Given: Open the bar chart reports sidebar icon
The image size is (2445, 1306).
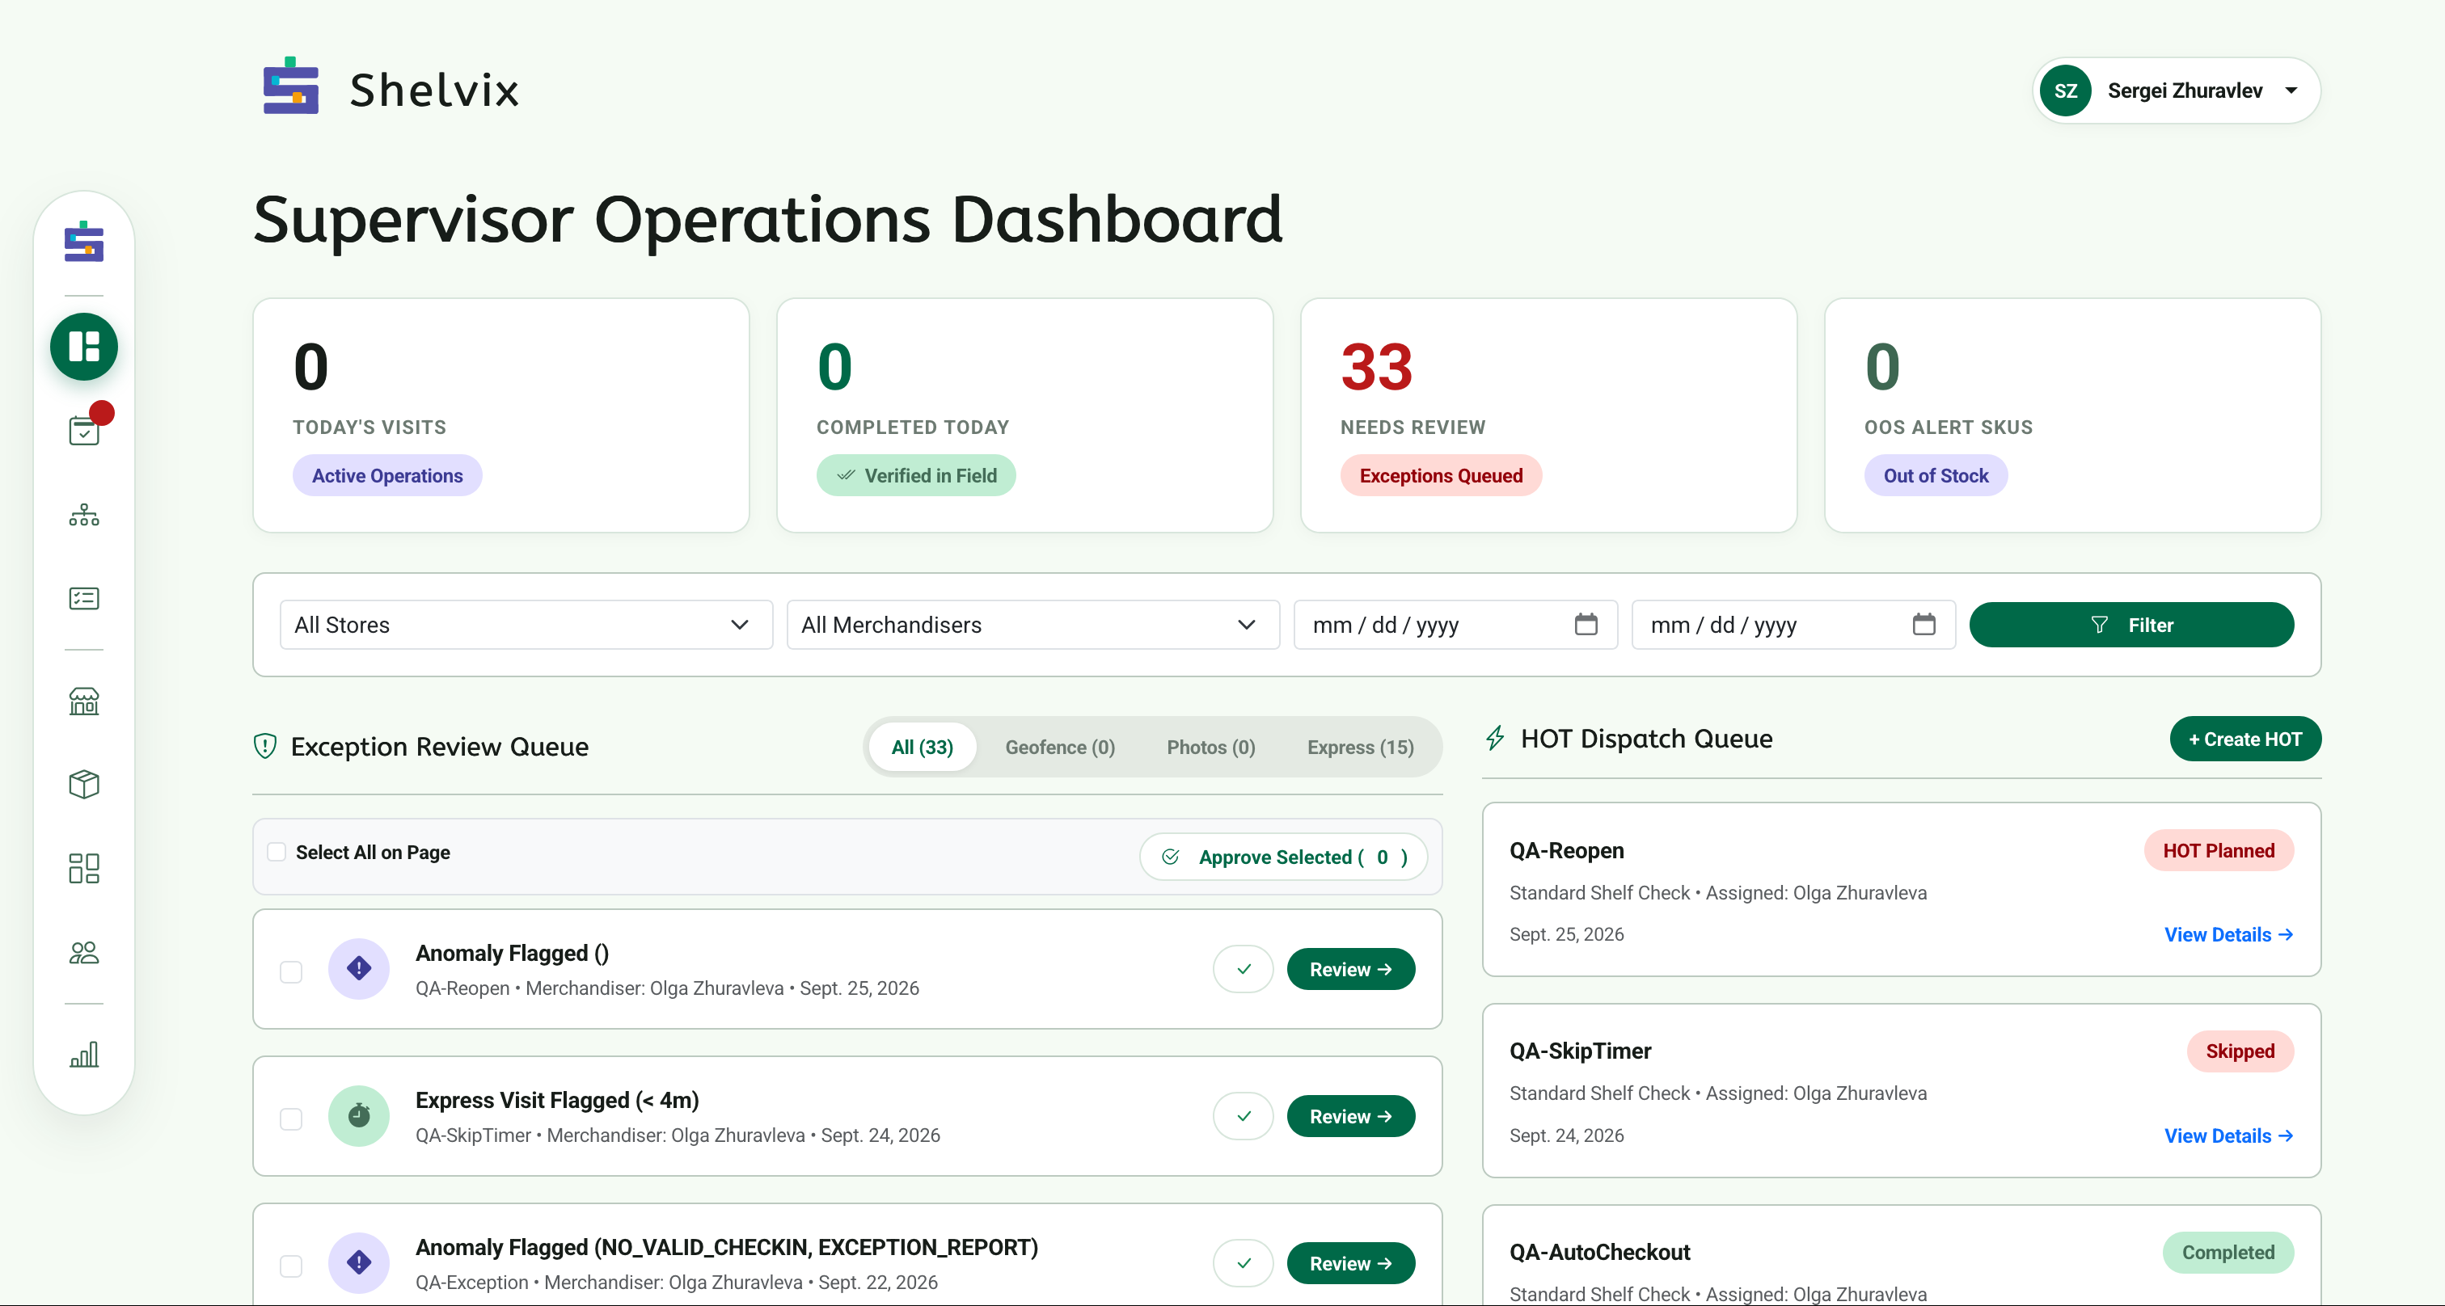Looking at the screenshot, I should (83, 1055).
